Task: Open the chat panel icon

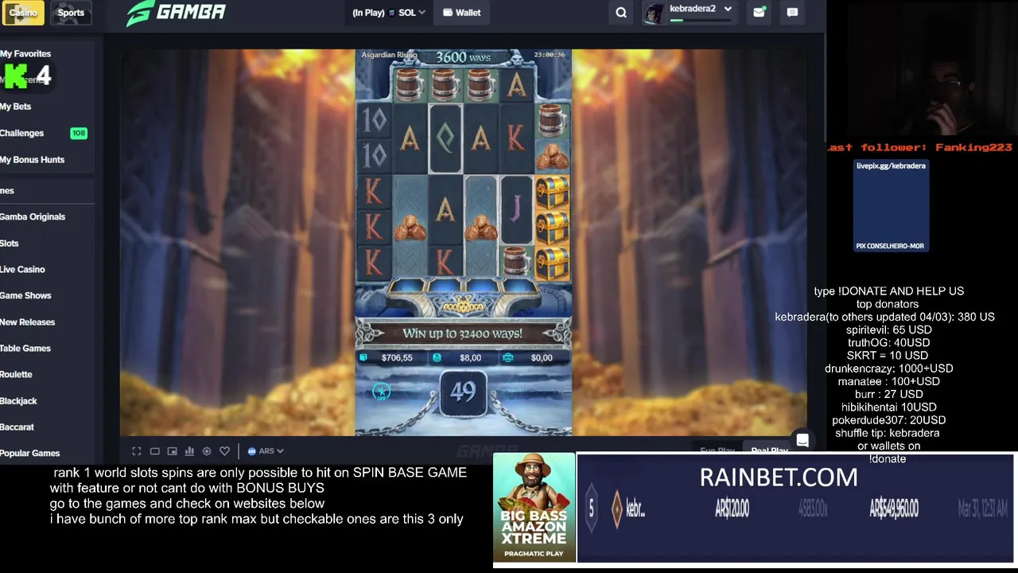Action: coord(792,12)
